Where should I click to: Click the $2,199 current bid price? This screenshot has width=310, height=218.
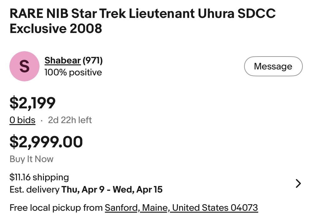(33, 103)
